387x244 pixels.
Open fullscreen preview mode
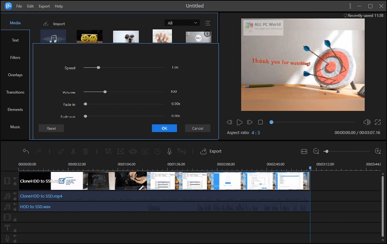point(378,122)
